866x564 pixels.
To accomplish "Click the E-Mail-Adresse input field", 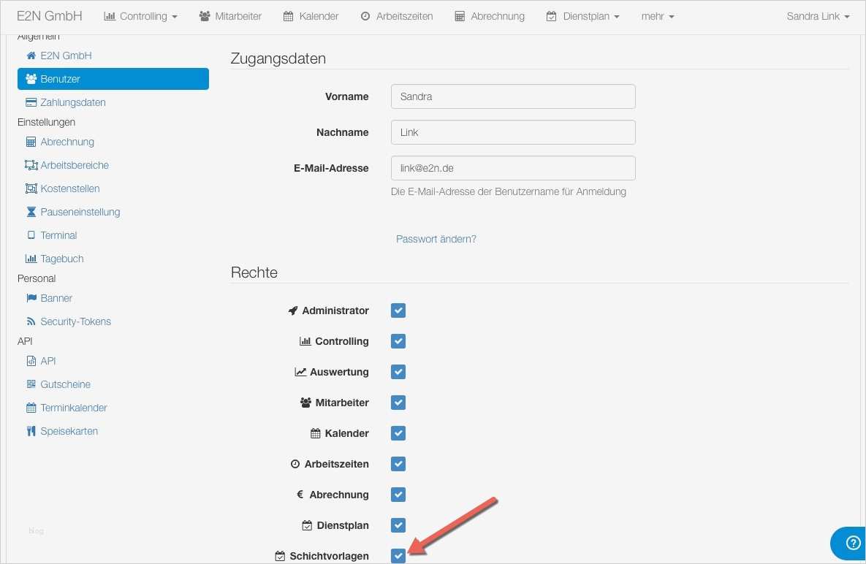I will point(512,167).
